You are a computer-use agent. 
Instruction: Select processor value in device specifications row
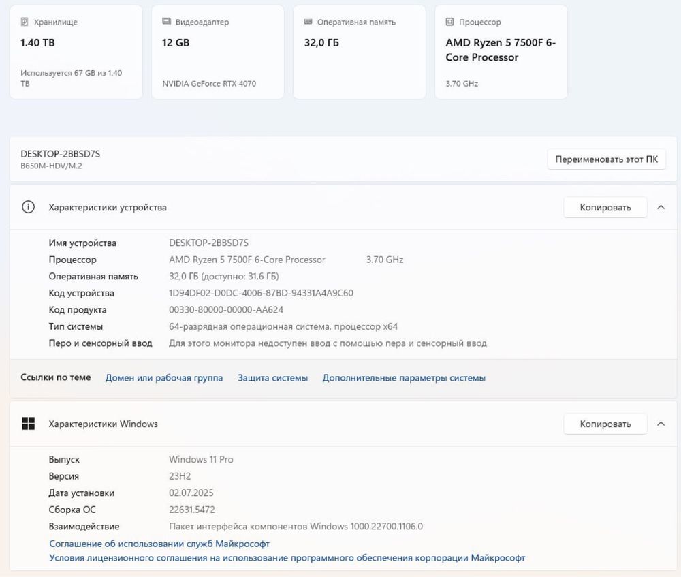pos(247,260)
